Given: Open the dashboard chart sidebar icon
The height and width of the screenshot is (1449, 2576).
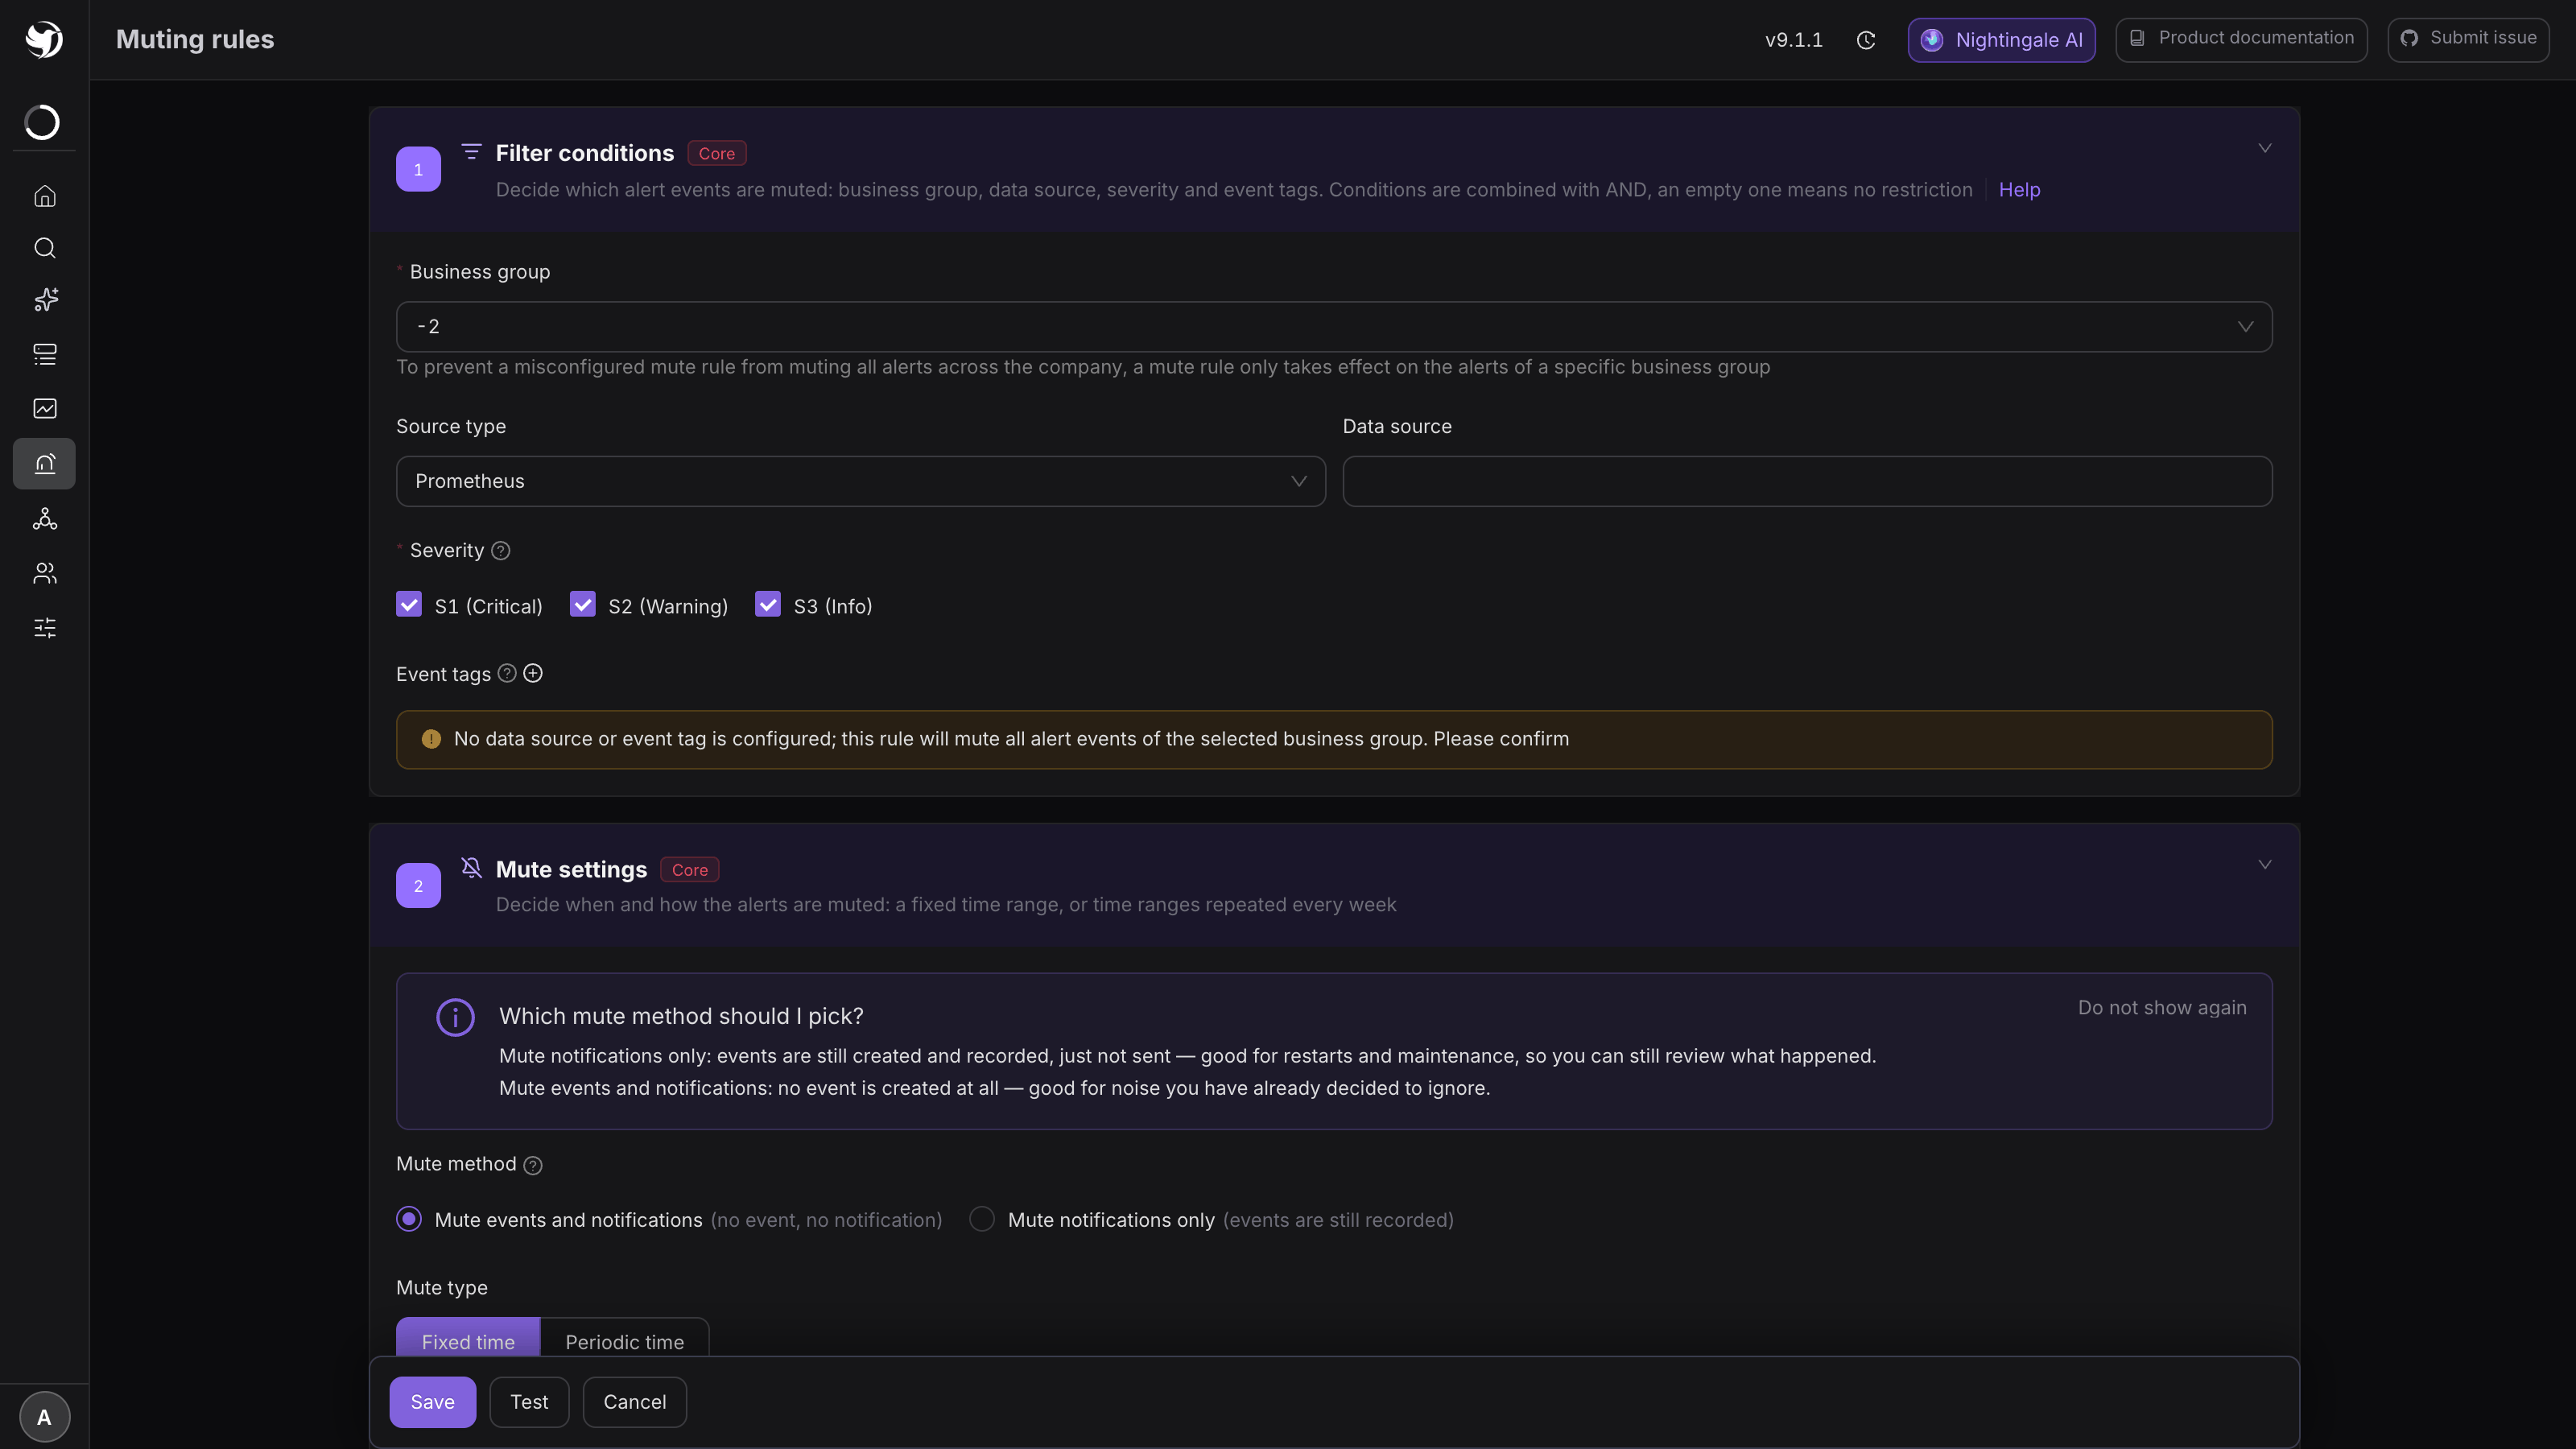Looking at the screenshot, I should click(45, 408).
